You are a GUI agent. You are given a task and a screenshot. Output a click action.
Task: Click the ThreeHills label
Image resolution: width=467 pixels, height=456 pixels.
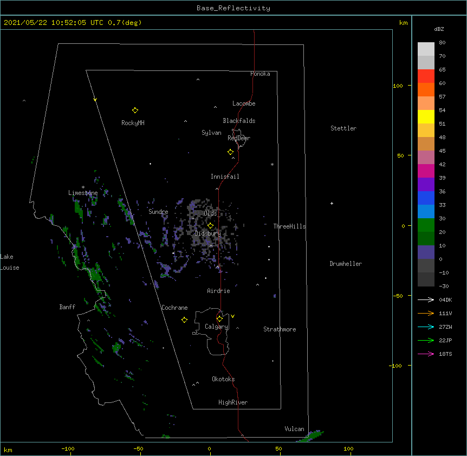[x=289, y=226]
